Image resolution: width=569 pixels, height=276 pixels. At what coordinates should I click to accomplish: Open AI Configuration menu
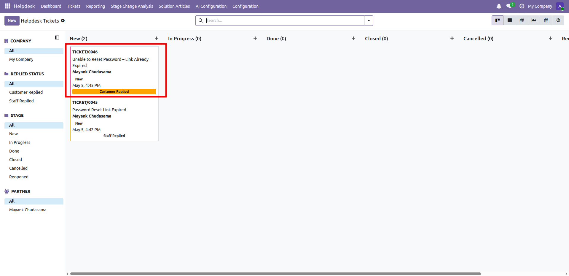211,6
